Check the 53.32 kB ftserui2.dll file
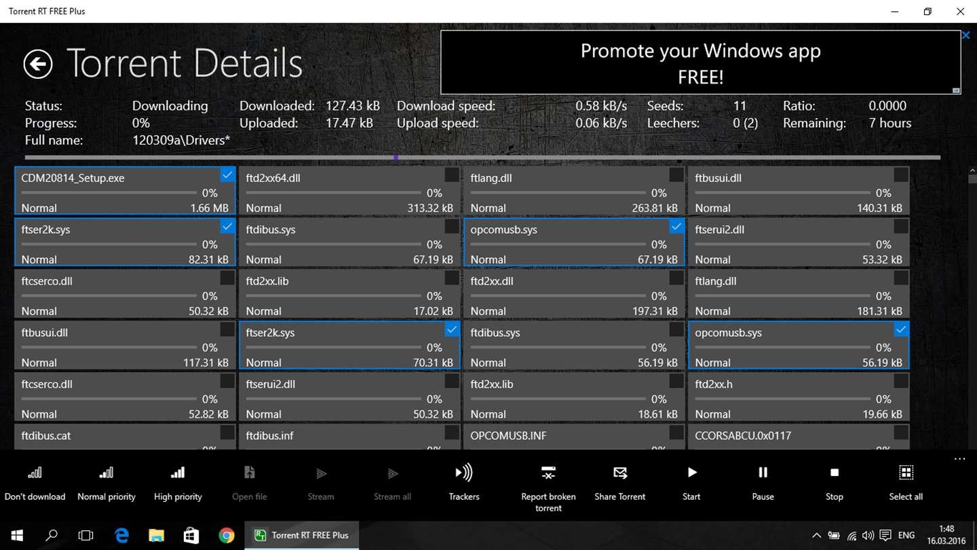Viewport: 977px width, 550px height. click(901, 227)
